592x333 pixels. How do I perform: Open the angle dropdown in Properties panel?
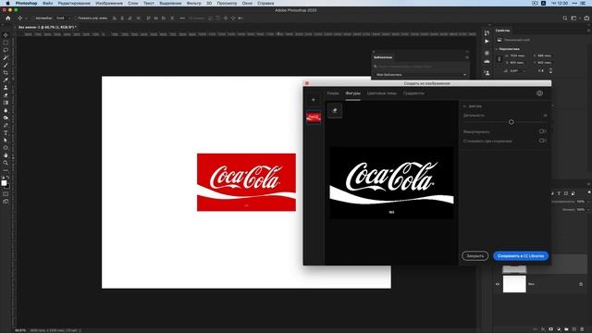[x=524, y=70]
